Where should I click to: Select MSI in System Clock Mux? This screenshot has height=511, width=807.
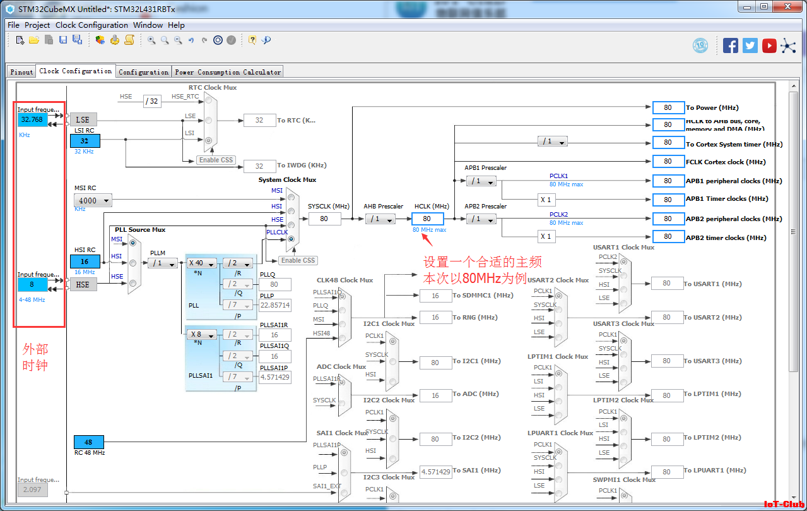pos(291,196)
